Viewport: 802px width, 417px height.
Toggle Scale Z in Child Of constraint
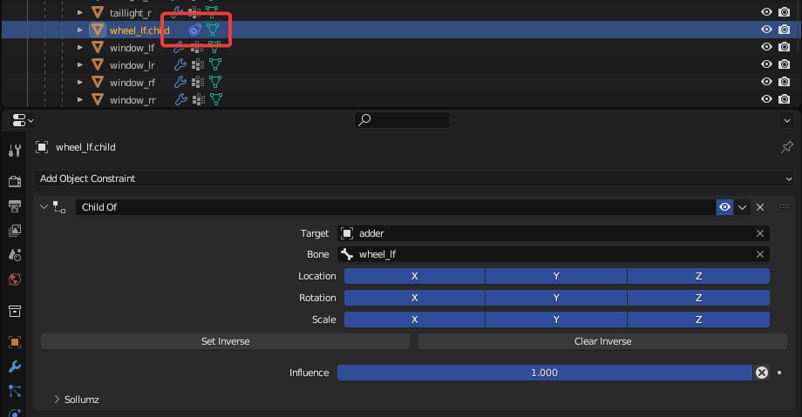pos(697,319)
